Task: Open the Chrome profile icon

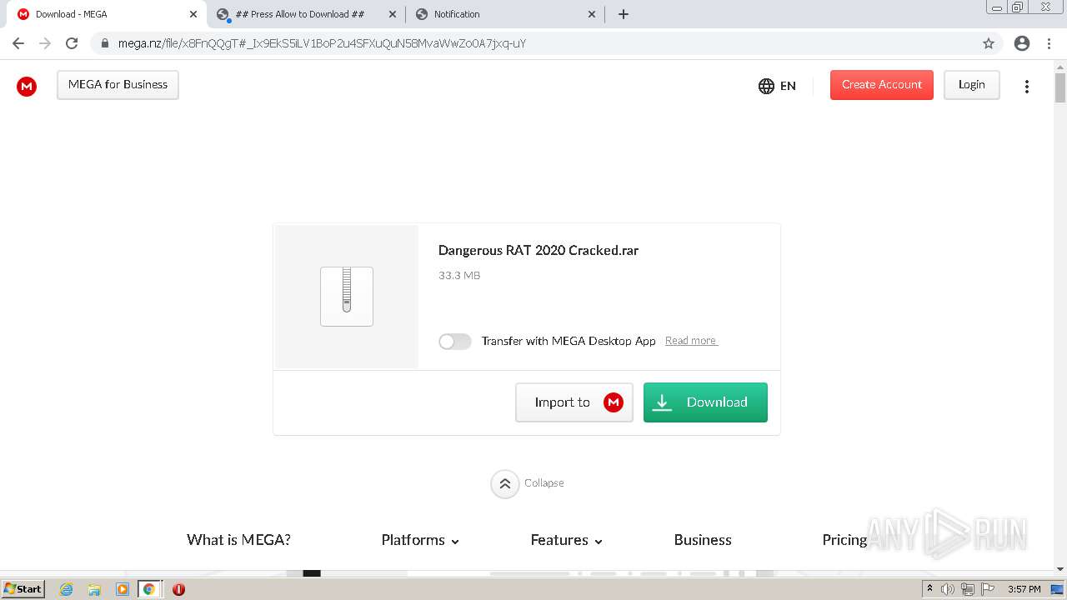Action: click(1022, 43)
